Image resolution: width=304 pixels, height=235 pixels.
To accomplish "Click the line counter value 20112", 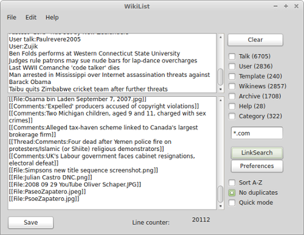I will 201,220.
